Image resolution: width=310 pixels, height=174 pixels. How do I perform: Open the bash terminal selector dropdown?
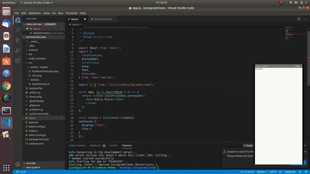248,145
